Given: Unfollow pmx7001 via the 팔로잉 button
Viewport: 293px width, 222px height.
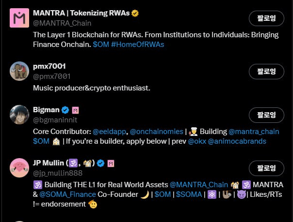Looking at the screenshot, I should tap(266, 72).
